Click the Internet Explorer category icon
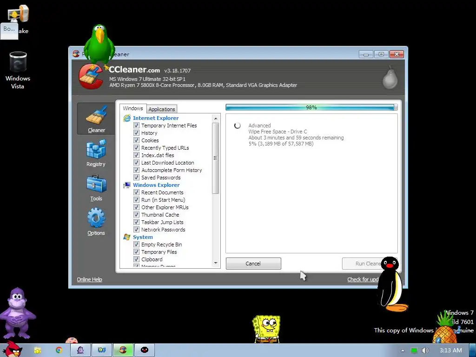 coord(126,118)
